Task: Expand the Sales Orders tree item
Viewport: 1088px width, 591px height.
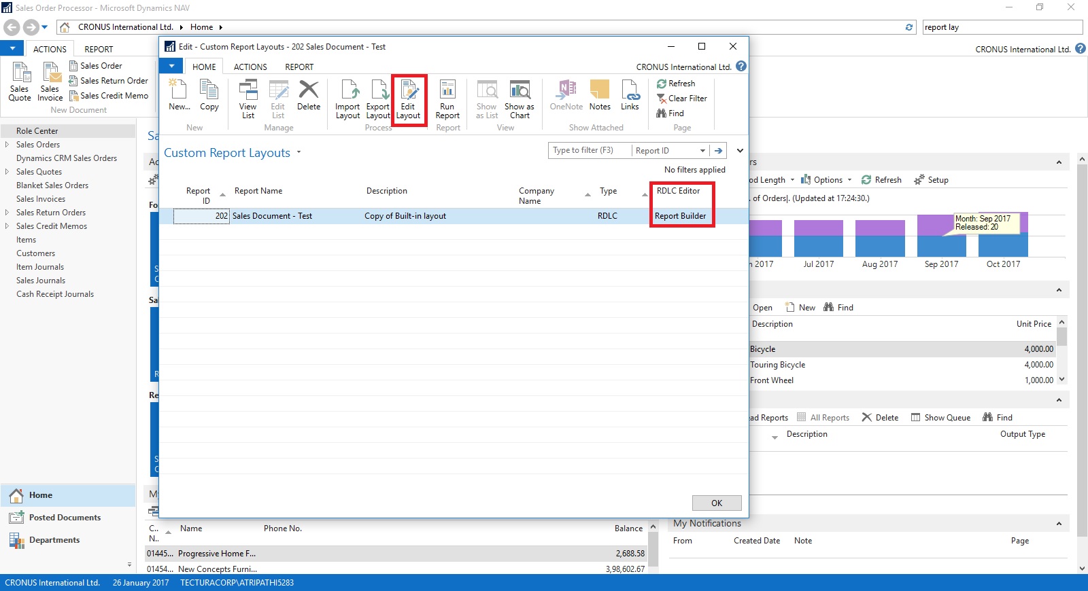Action: [7, 145]
